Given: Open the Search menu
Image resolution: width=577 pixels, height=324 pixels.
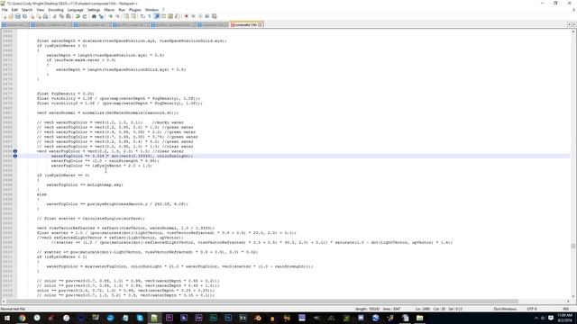Looking at the screenshot, I should pos(27,10).
